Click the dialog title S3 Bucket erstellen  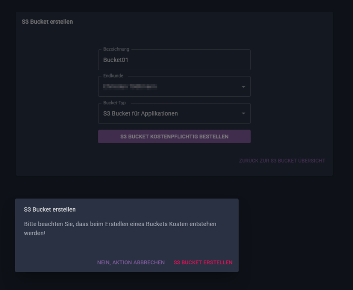click(50, 210)
